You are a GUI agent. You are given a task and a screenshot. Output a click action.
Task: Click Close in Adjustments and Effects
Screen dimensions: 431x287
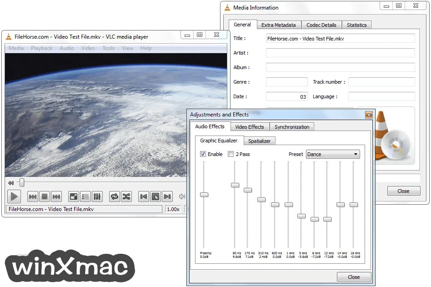354,277
